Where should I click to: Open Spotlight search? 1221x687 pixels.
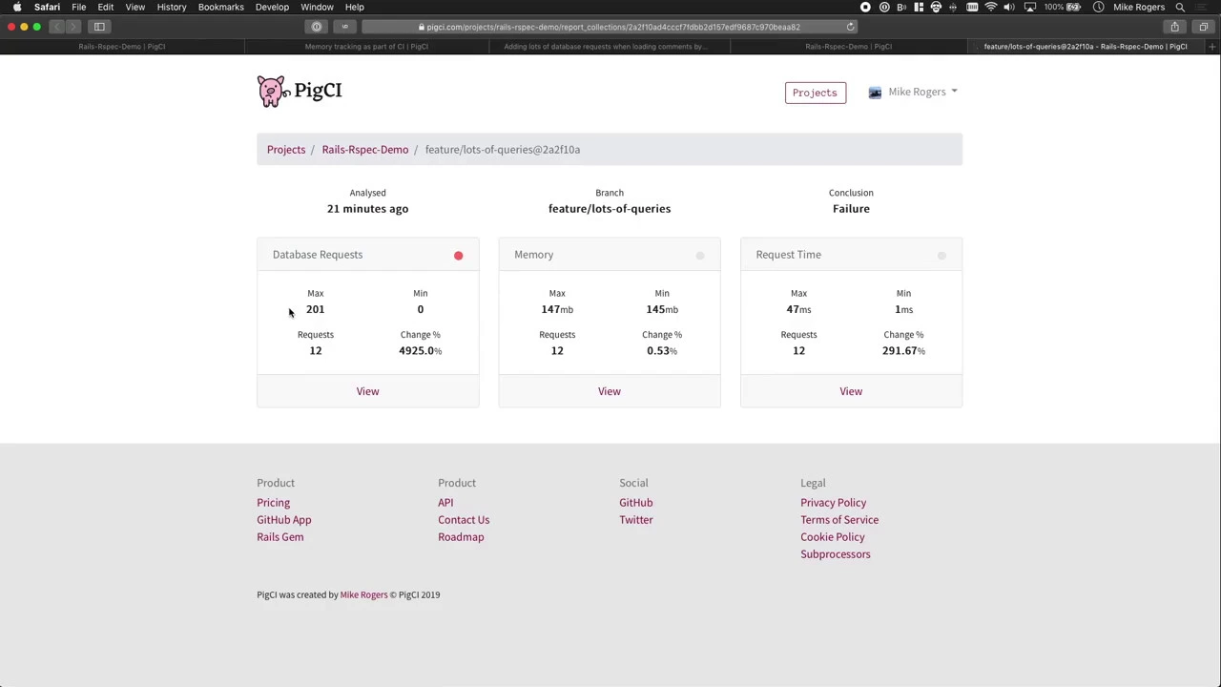1180,7
